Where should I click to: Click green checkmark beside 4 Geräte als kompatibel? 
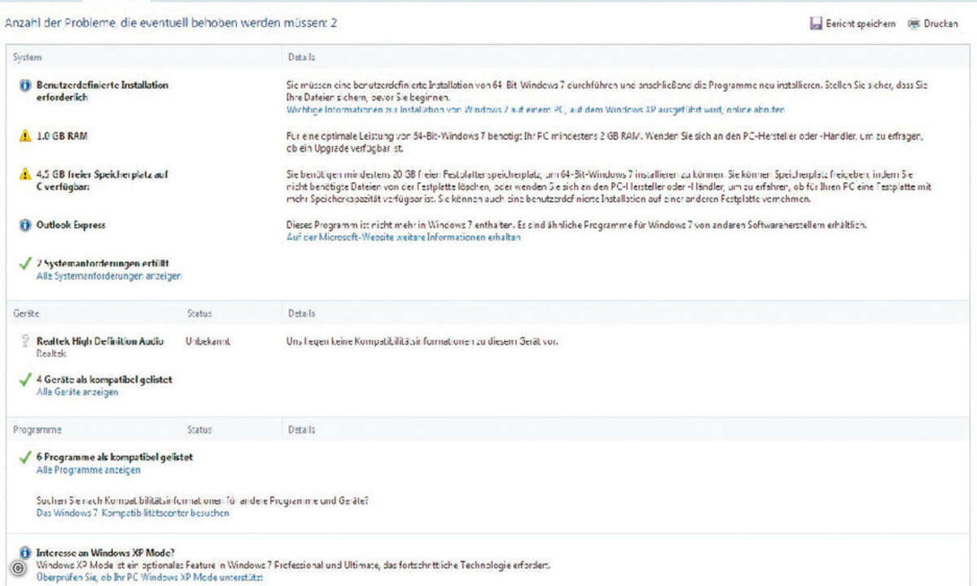click(x=24, y=380)
